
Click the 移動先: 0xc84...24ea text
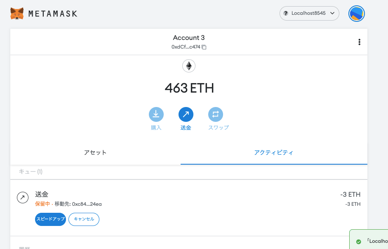coord(78,204)
